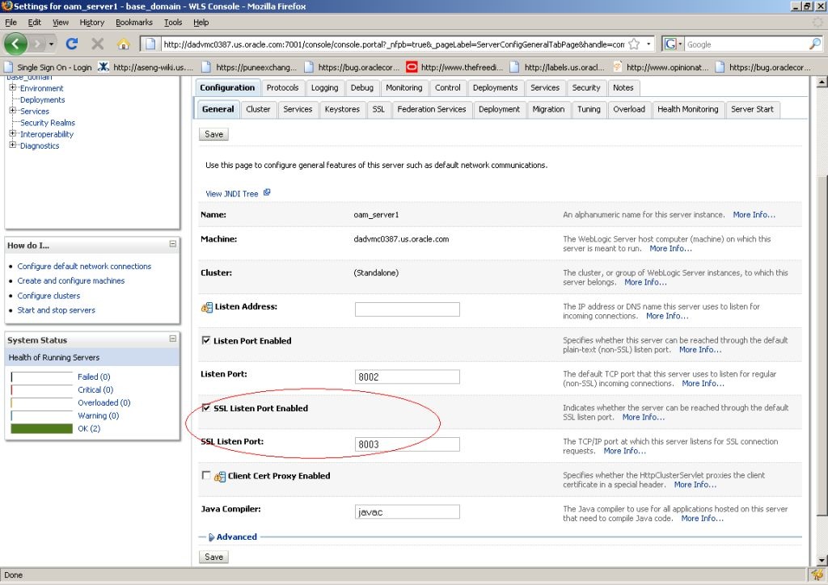The height and width of the screenshot is (585, 828).
Task: Click the Java Compiler field showing javac
Action: (408, 511)
